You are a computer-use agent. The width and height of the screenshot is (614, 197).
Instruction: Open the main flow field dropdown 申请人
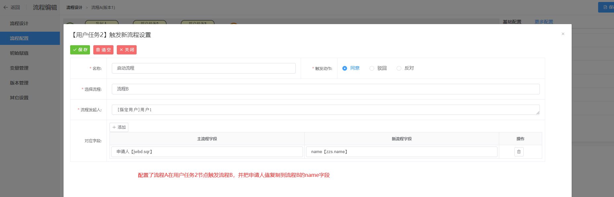tap(207, 152)
